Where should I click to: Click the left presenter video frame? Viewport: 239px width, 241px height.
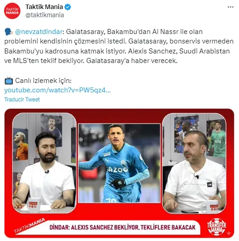point(44,163)
